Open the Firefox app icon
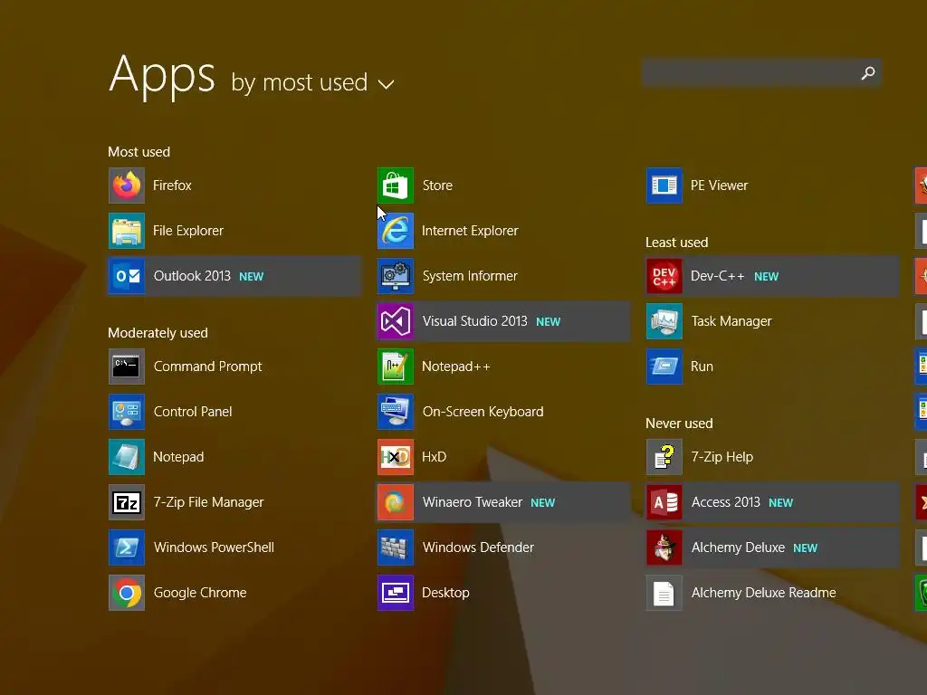 tap(127, 186)
